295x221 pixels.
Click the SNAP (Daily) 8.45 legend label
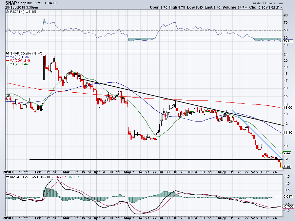26,53
